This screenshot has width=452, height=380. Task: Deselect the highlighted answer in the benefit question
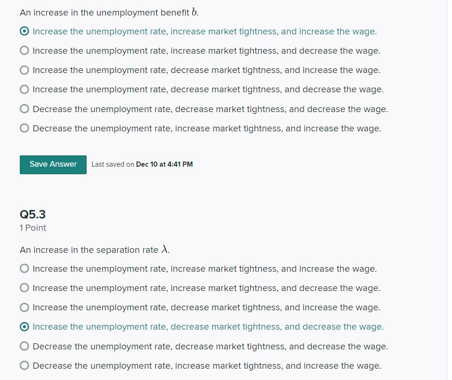24,31
